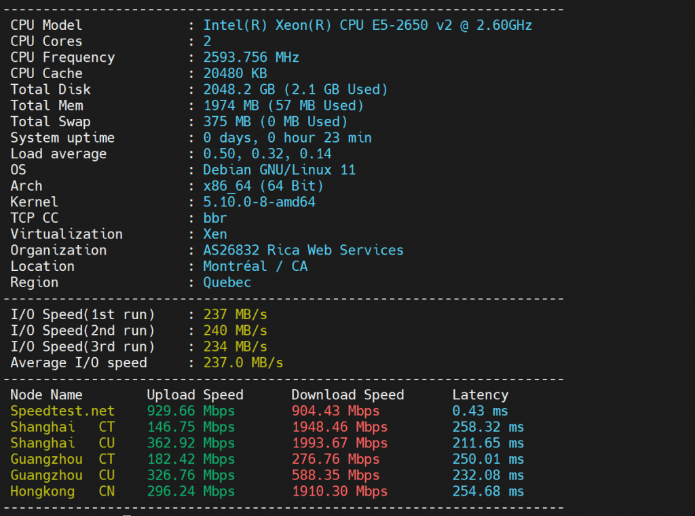695x516 pixels.
Task: Click the Hongkong CN node name
Action: [62, 491]
